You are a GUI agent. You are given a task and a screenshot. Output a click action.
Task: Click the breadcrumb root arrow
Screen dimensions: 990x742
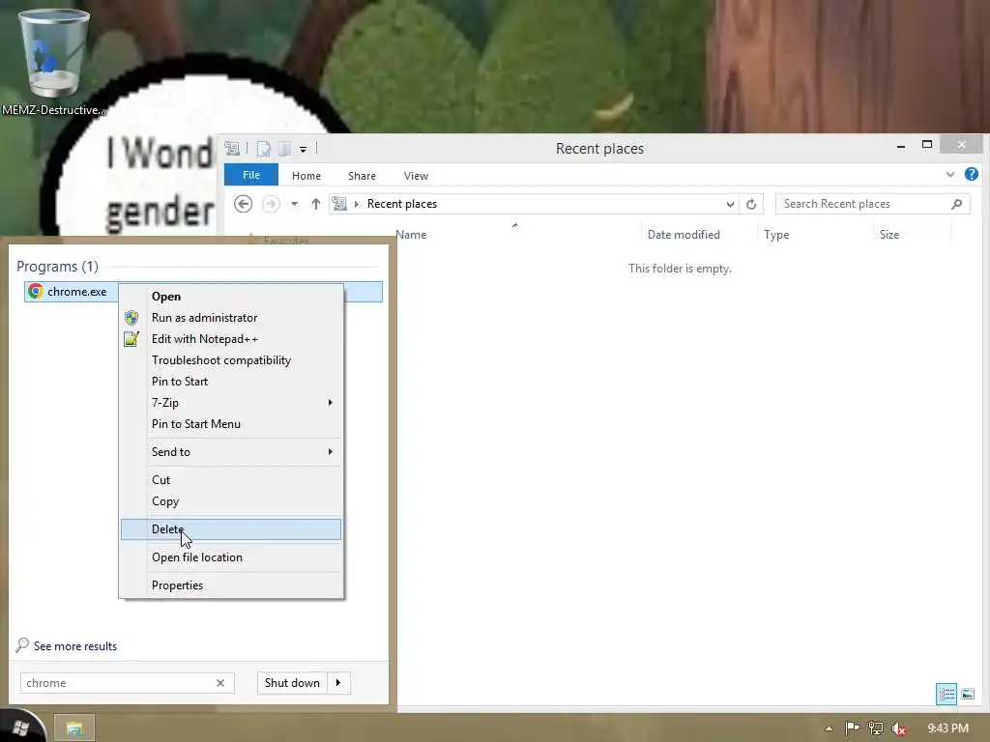(x=357, y=204)
